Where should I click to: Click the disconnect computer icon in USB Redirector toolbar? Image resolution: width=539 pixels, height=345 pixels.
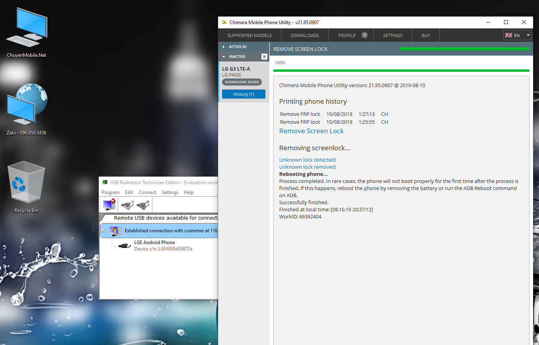tap(109, 205)
